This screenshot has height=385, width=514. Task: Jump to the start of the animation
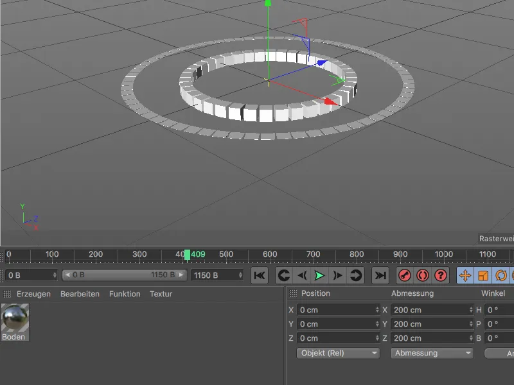(x=260, y=275)
